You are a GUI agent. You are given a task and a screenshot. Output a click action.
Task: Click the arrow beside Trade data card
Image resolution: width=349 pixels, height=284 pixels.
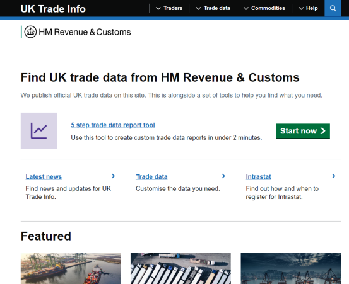(x=223, y=176)
